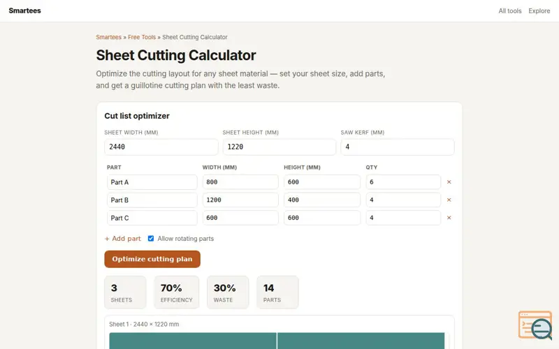Image resolution: width=559 pixels, height=349 pixels.
Task: Click the Cut list optimizer heading
Action: pos(137,116)
